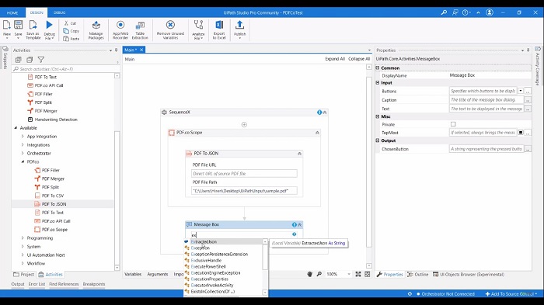Viewport: 544px width, 305px height.
Task: Switch to the DEBUG ribbon tab
Action: (x=59, y=12)
